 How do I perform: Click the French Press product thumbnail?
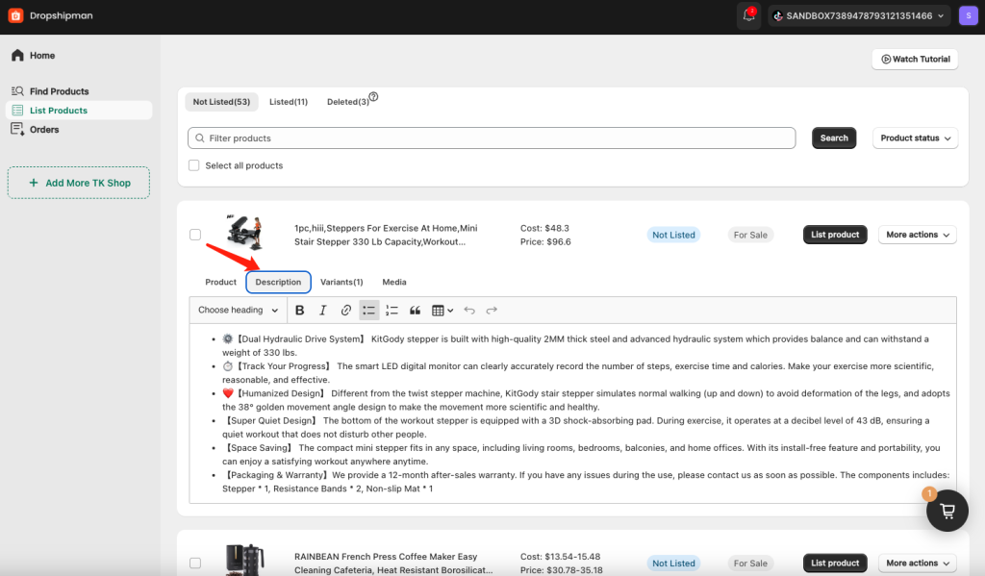tap(245, 560)
